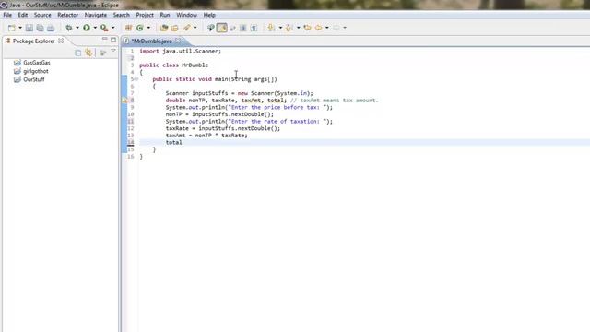
Task: Click the Back navigation arrow icon
Action: 319,28
